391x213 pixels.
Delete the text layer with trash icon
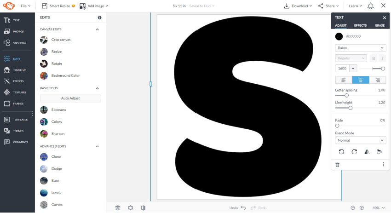click(x=337, y=165)
